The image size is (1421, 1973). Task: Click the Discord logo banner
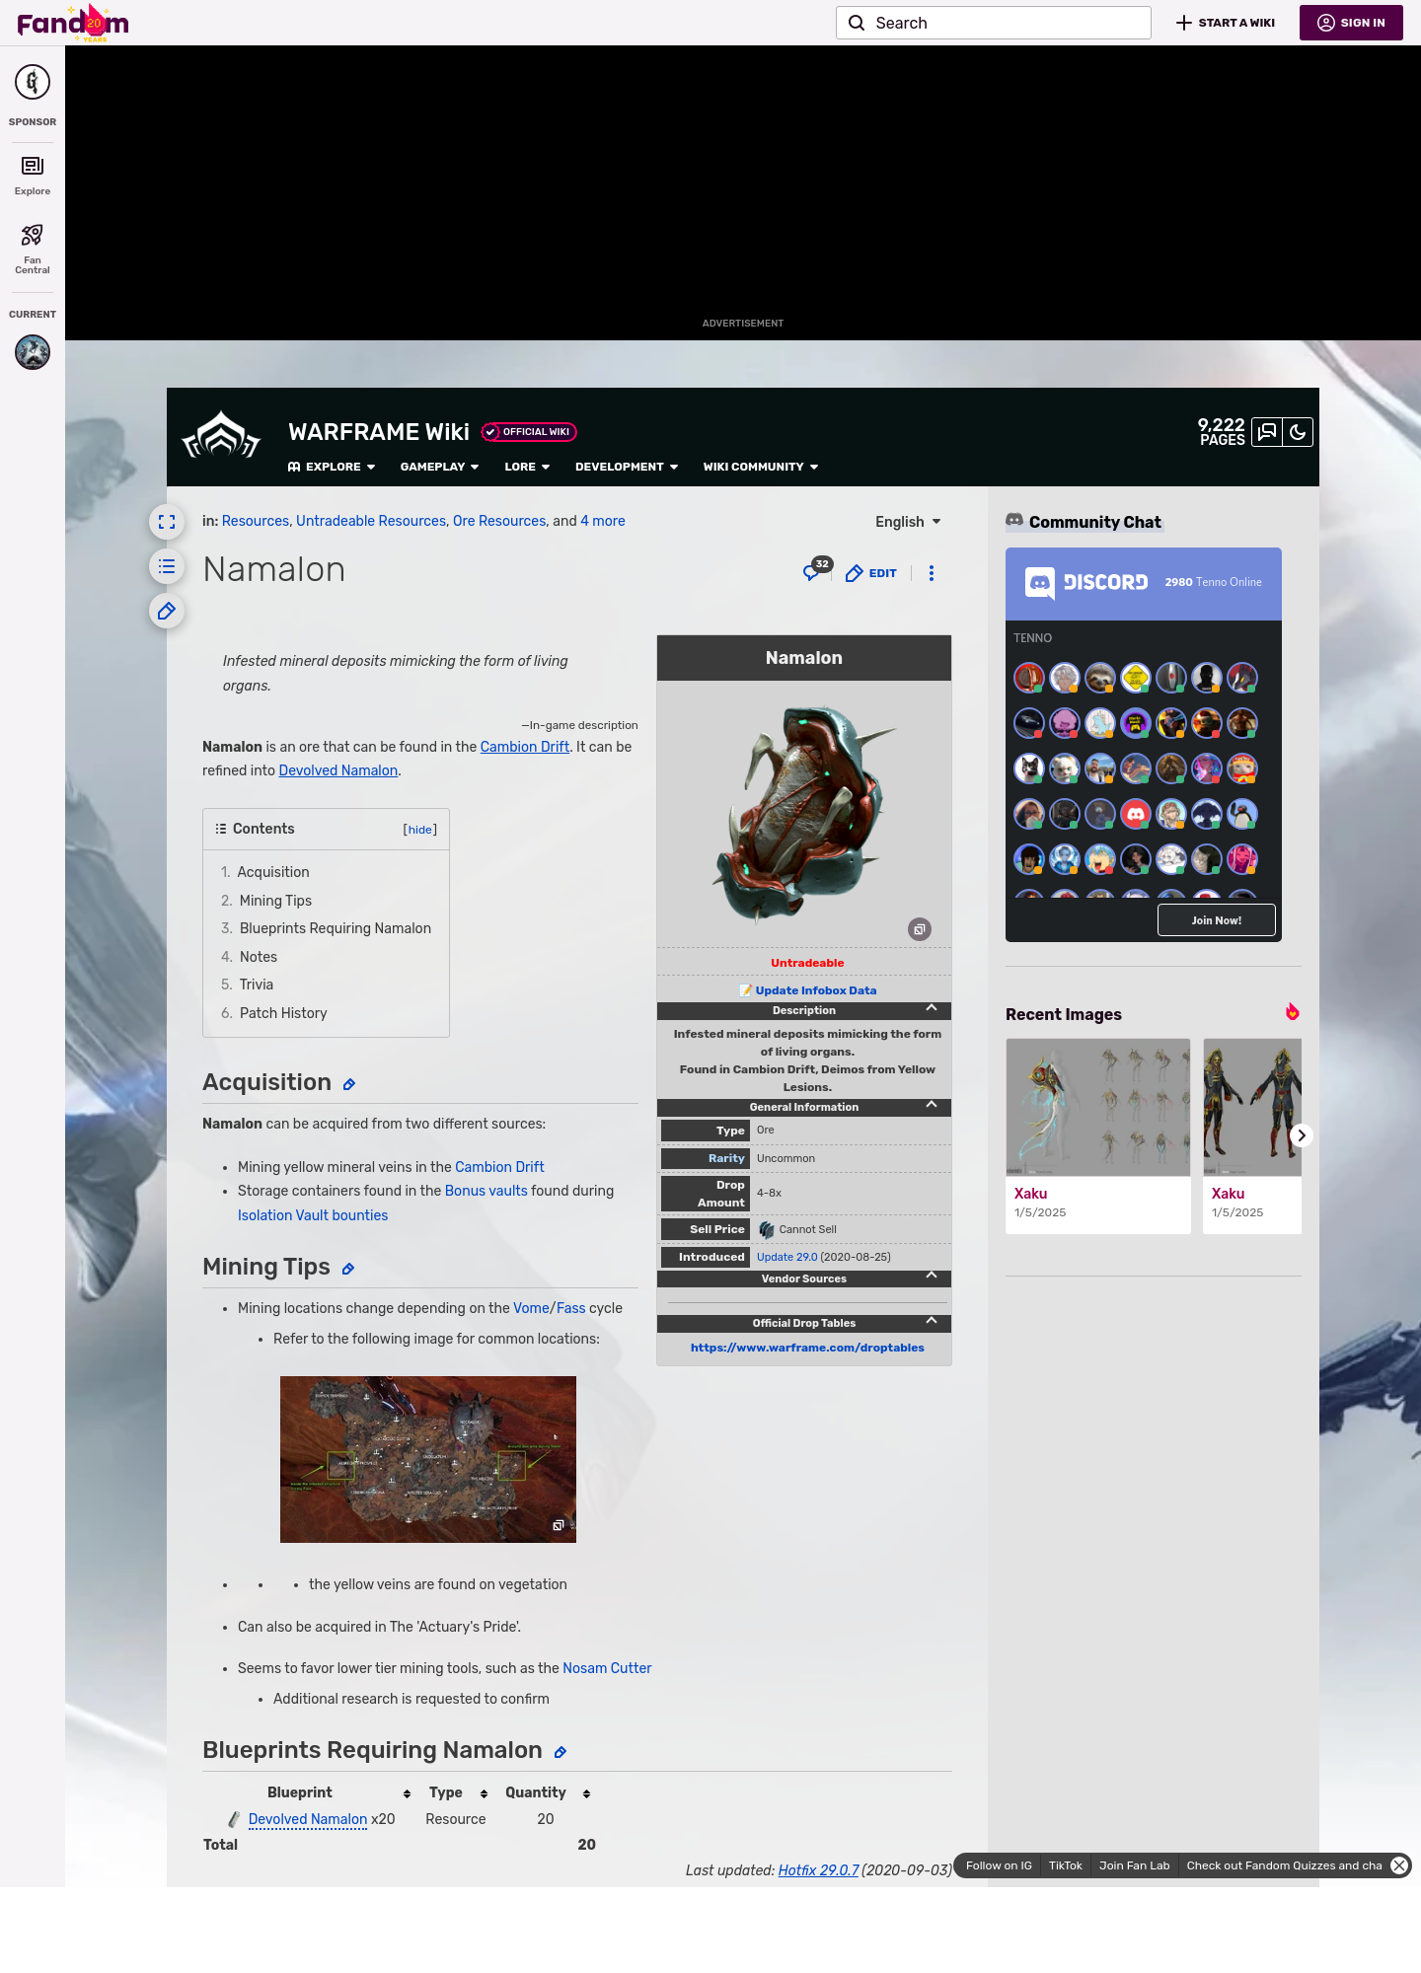[x=1086, y=582]
